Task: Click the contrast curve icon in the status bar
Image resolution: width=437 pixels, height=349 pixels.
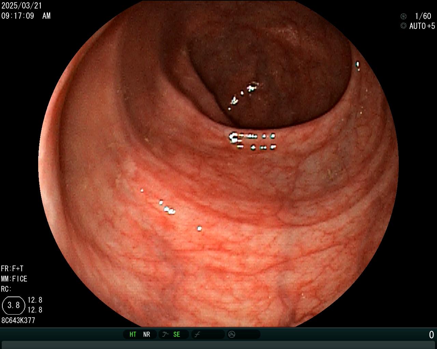Action: point(197,334)
